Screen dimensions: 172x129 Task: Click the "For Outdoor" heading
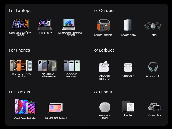point(103,11)
